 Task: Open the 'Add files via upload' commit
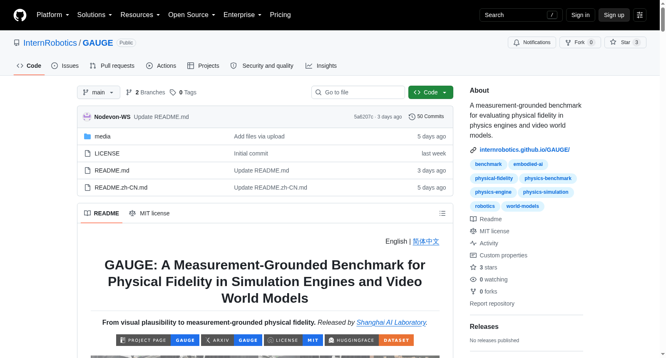259,136
